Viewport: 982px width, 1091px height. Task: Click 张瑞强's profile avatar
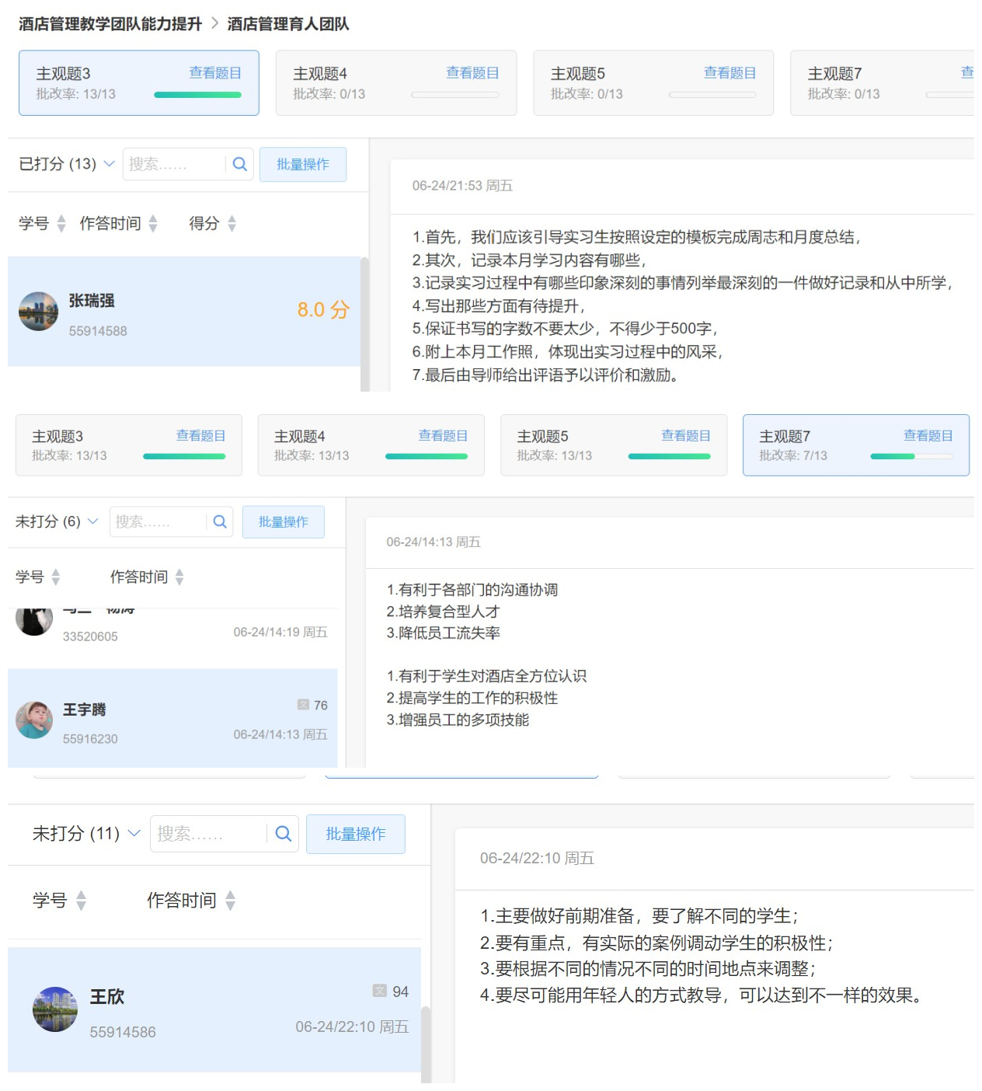(x=38, y=312)
